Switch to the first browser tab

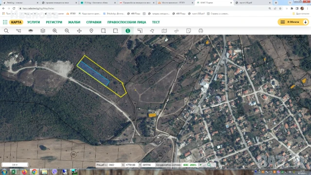point(20,3)
